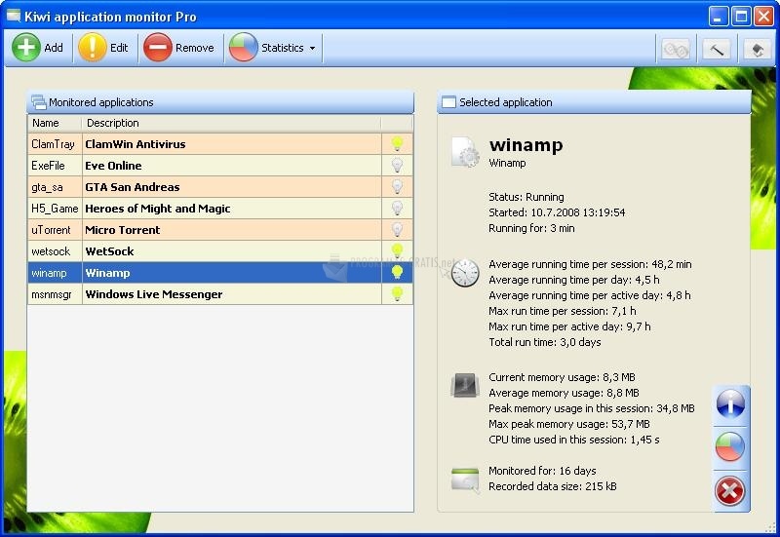Image resolution: width=780 pixels, height=537 pixels.
Task: Maximize the Kiwi application monitor window
Action: [741, 17]
